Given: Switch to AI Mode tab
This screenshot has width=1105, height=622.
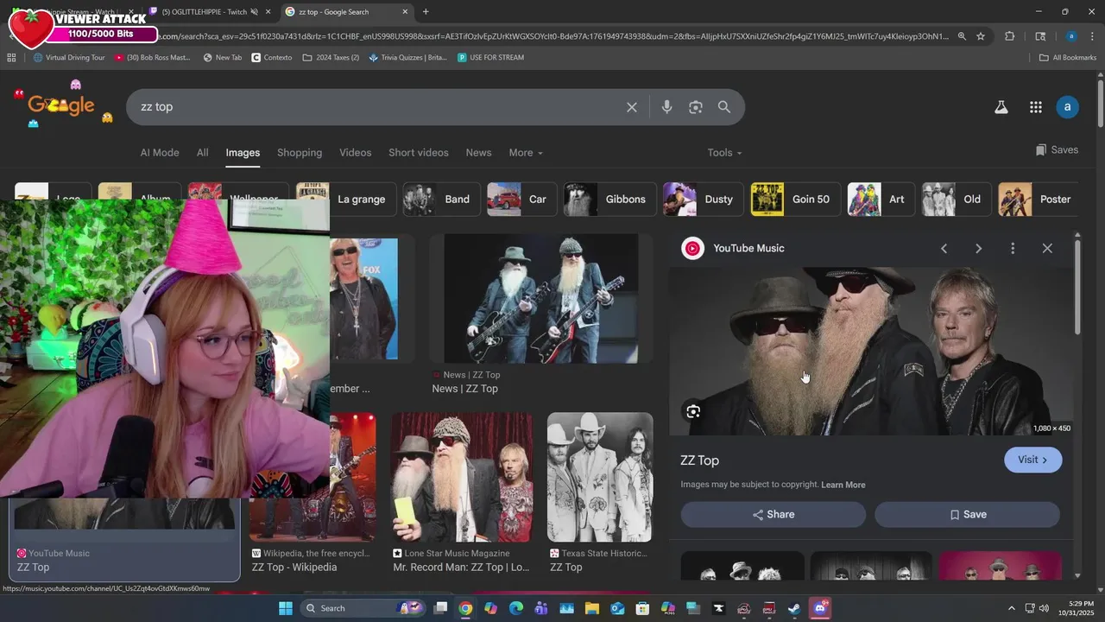Looking at the screenshot, I should (160, 153).
